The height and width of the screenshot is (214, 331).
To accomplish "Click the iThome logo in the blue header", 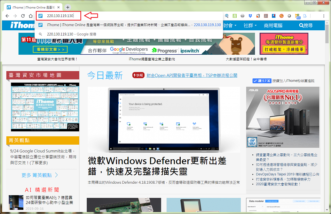I will (22, 25).
